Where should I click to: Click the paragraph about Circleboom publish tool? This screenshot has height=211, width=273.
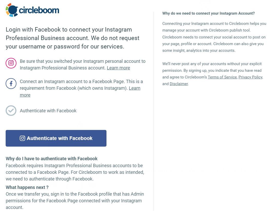point(214,37)
